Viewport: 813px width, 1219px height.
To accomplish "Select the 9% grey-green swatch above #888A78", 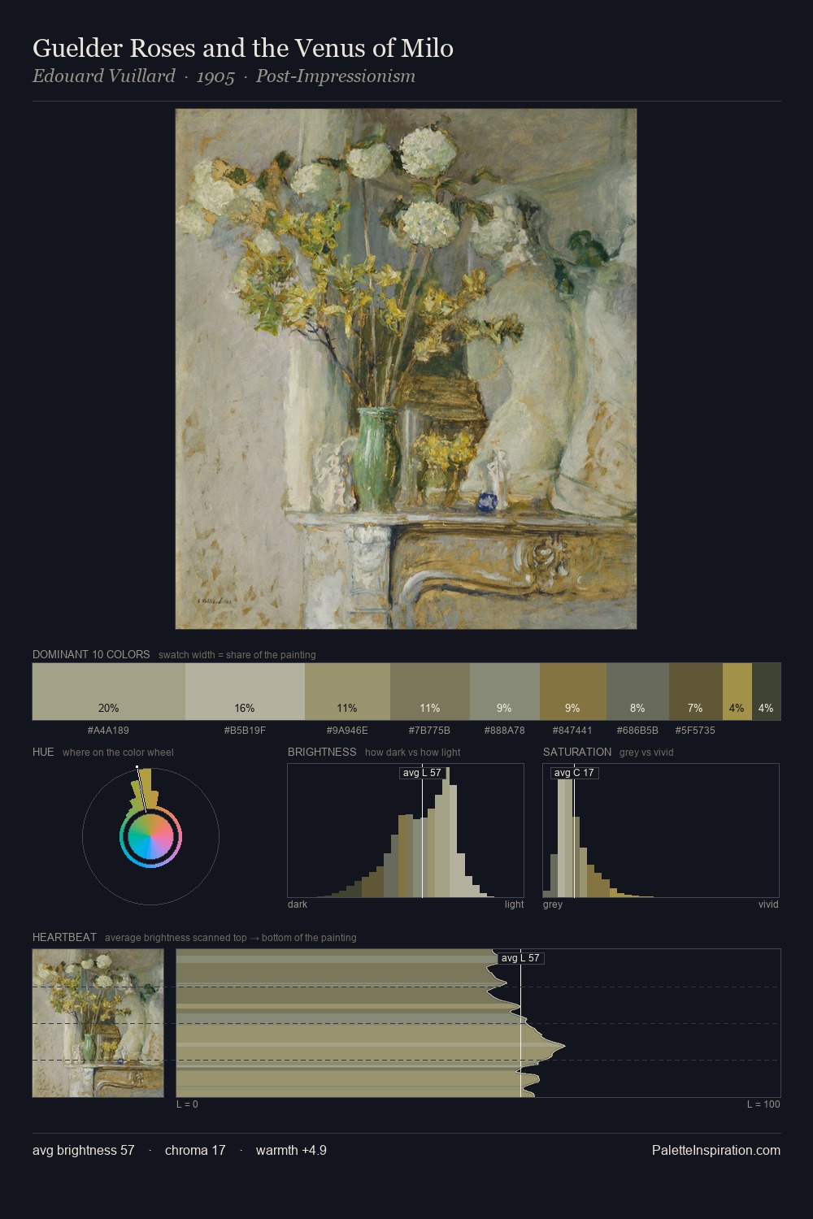I will [x=504, y=691].
